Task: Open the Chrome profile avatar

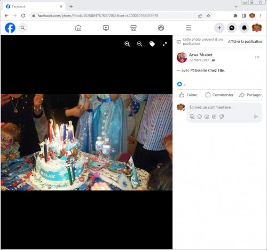Action: pyautogui.click(x=252, y=15)
